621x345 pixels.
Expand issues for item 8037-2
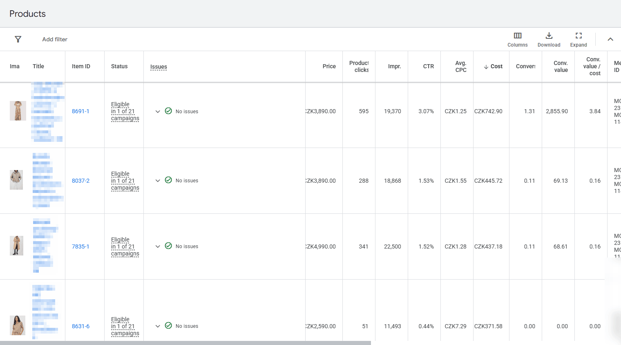coord(158,181)
